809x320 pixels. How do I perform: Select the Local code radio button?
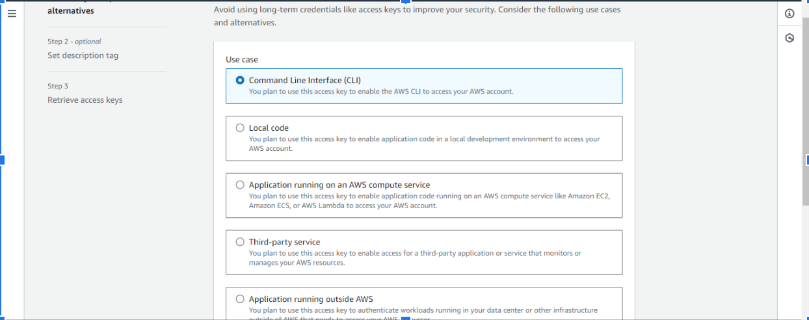pyautogui.click(x=240, y=128)
